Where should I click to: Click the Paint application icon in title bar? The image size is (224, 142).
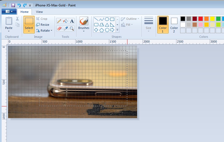4,5
